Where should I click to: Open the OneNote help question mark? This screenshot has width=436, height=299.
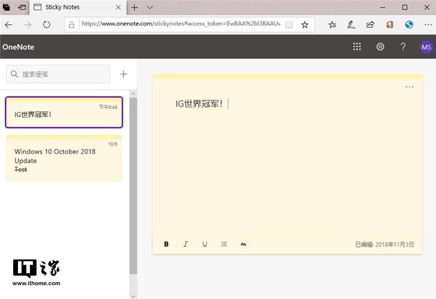pos(403,47)
